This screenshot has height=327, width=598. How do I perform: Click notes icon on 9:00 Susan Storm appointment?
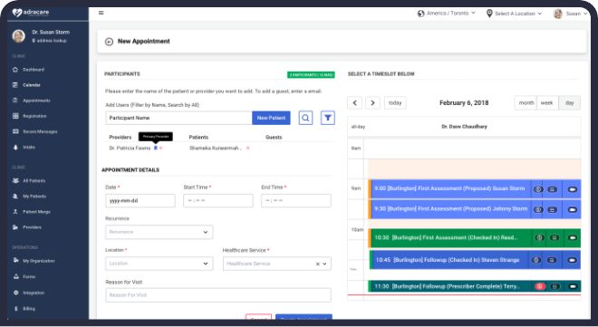(x=552, y=189)
